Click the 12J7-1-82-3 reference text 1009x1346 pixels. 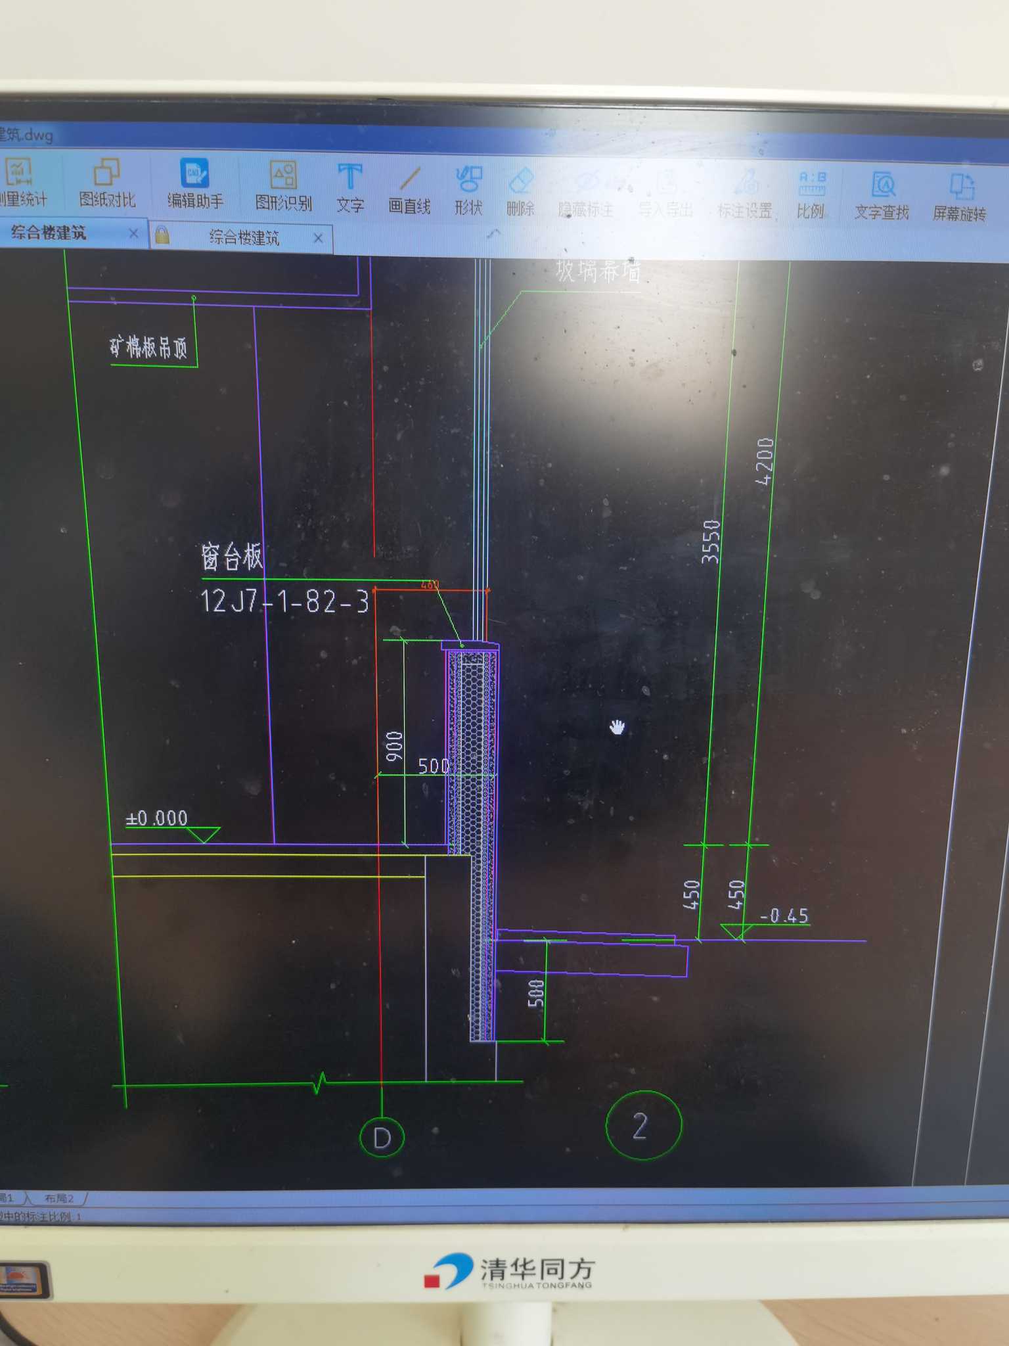[284, 601]
